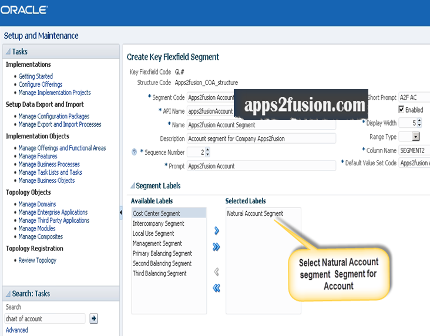Adjust the Display Width spinner
Viewport: 430px width, 336px height.
click(419, 123)
